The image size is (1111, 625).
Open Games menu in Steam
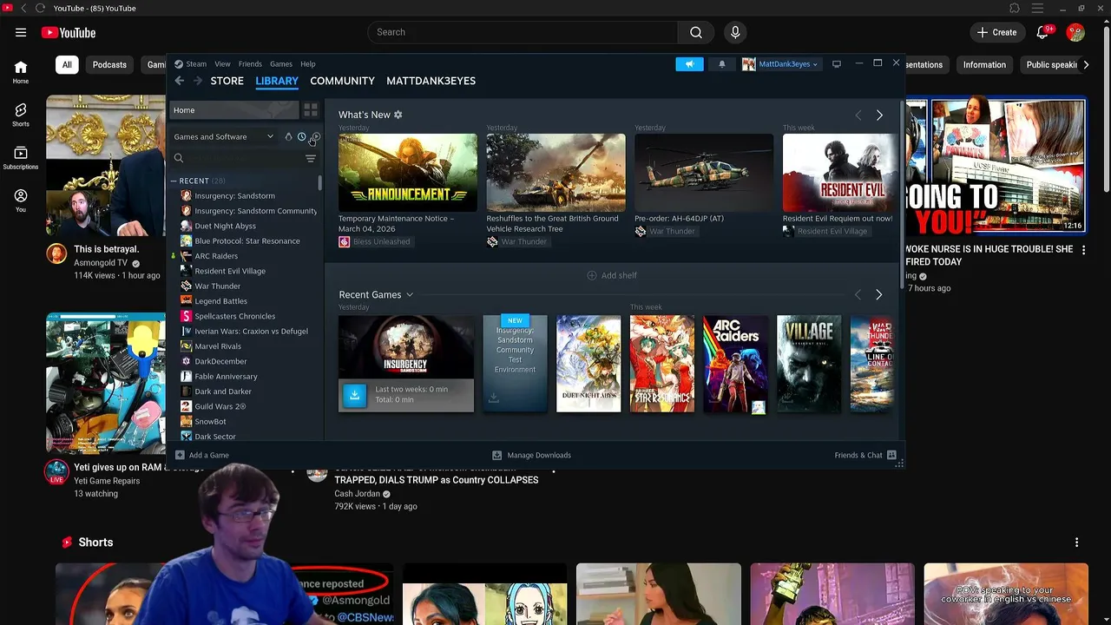click(281, 64)
